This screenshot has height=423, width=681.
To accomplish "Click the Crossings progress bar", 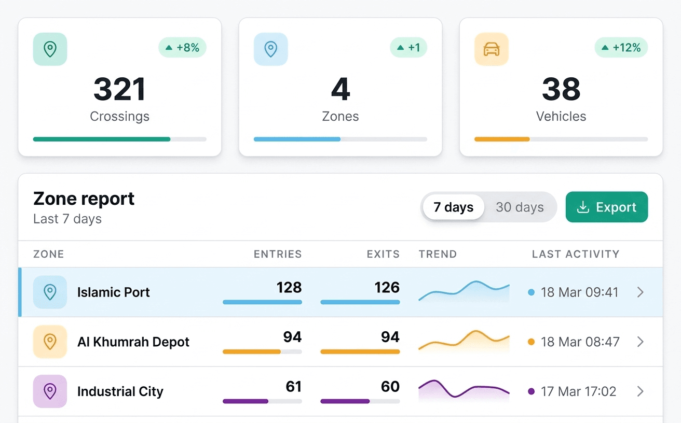I will point(120,139).
